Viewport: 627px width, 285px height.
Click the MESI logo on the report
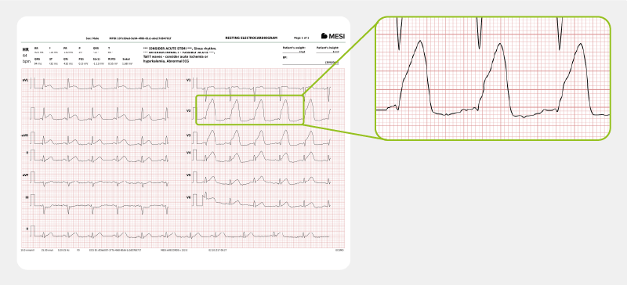(x=332, y=36)
